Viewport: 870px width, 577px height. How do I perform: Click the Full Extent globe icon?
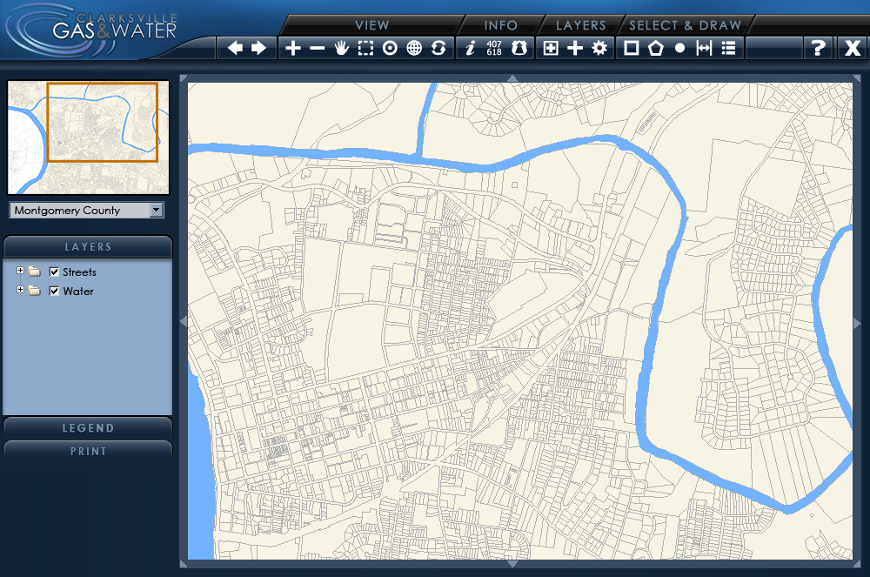click(415, 48)
